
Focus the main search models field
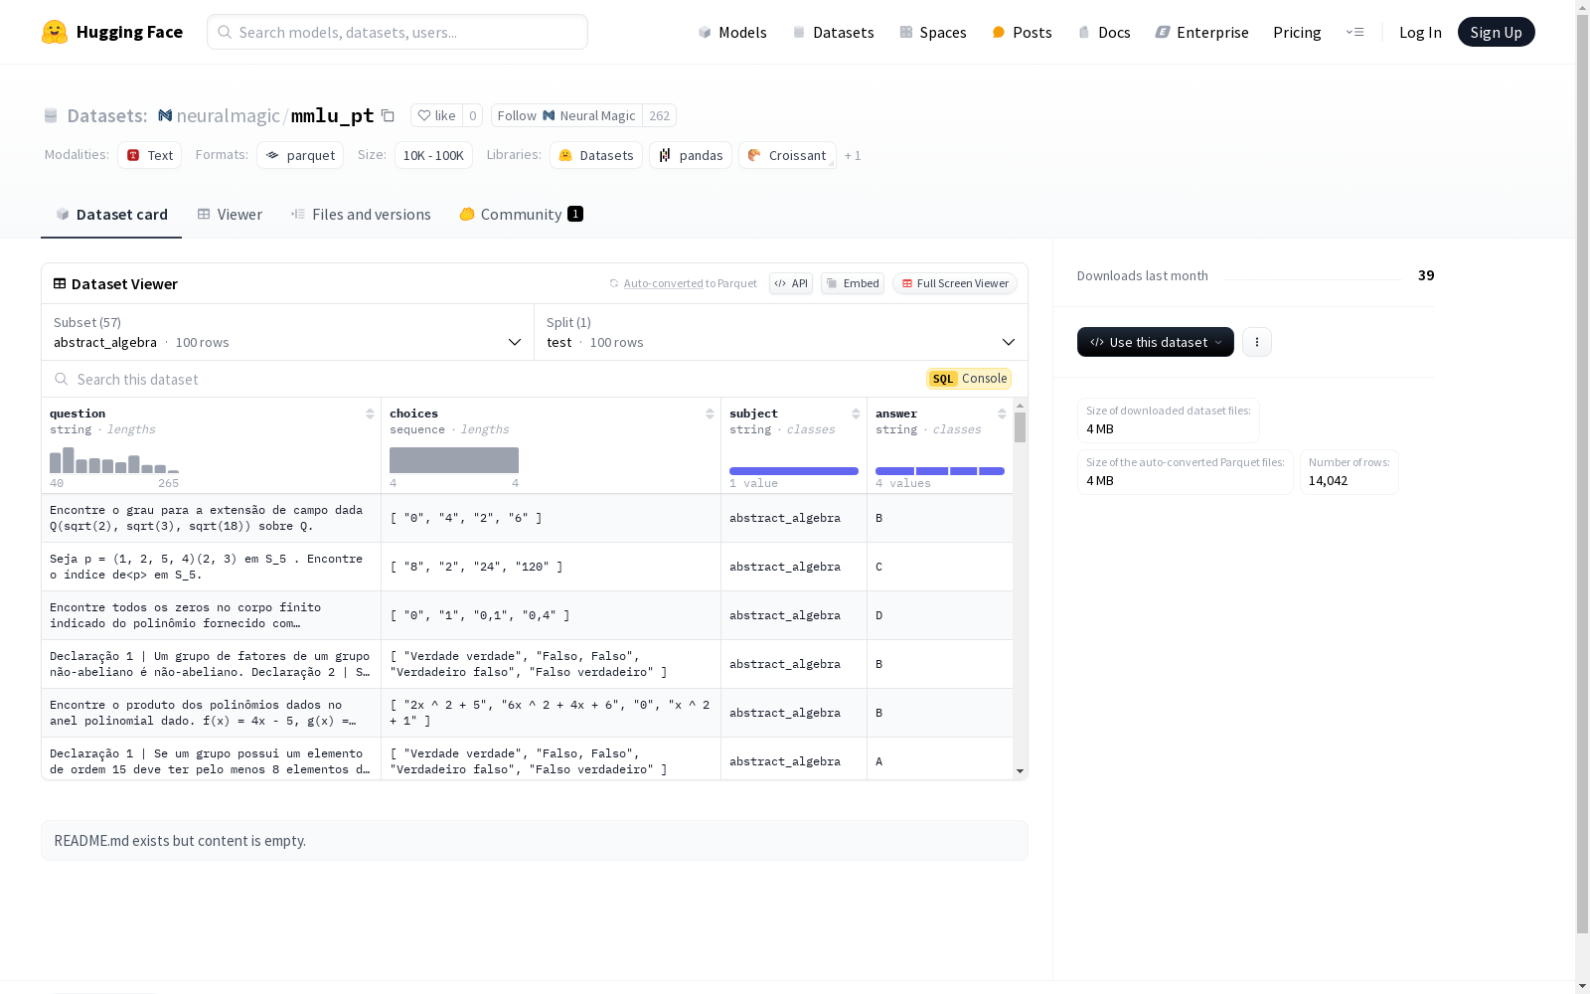(397, 32)
